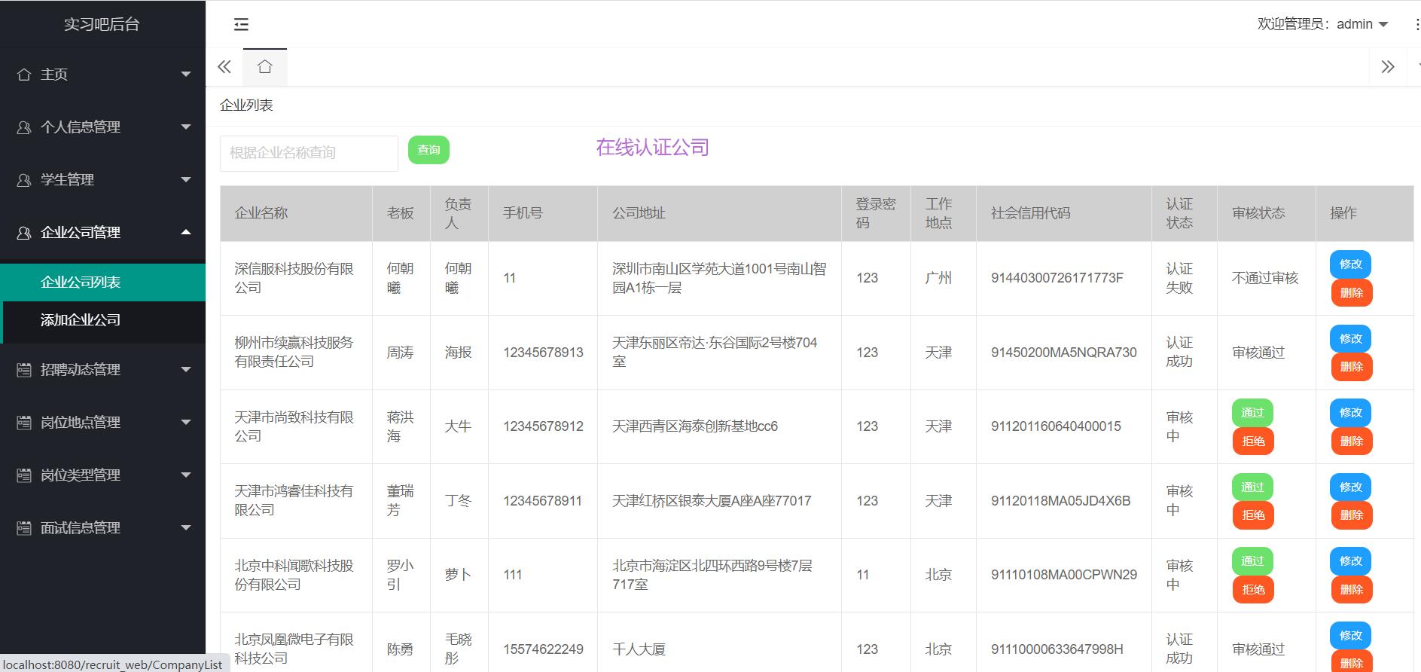
Task: Select 添加企业公司 submenu item
Action: pyautogui.click(x=102, y=319)
